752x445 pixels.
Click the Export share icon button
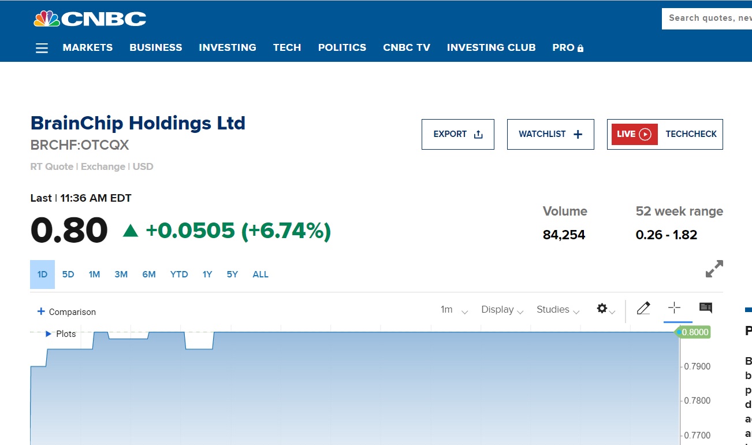pyautogui.click(x=458, y=134)
